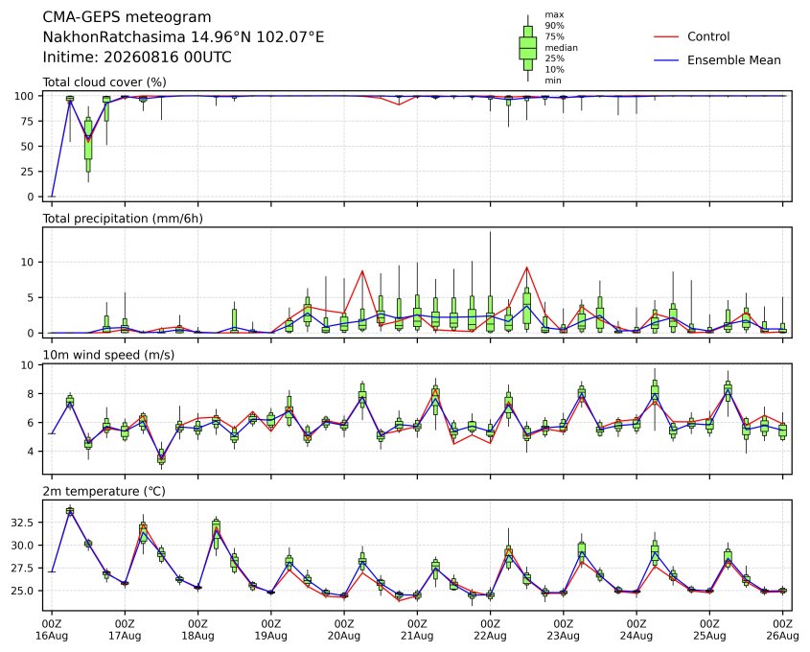Click the blue Ensemble Mean legend line

click(666, 60)
